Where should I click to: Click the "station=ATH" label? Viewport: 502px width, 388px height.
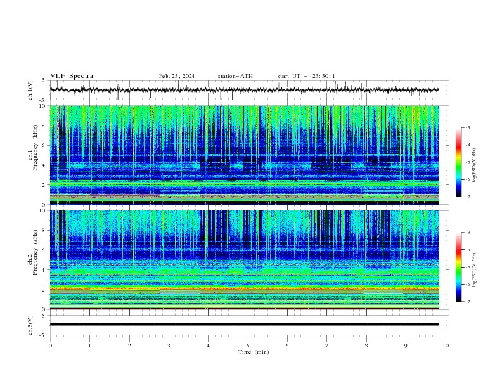click(235, 76)
